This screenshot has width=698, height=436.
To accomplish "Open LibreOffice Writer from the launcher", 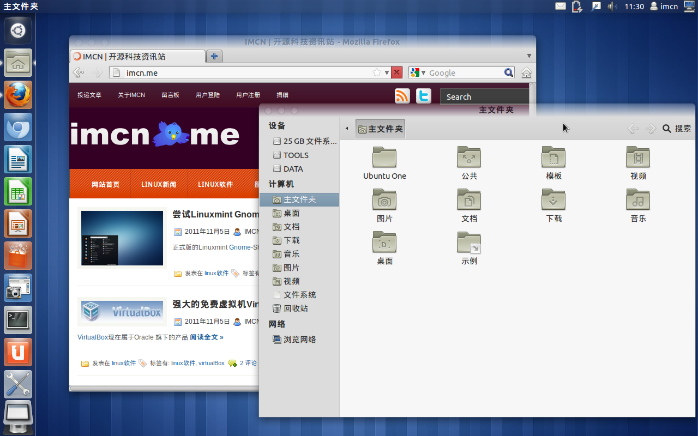I will [18, 159].
